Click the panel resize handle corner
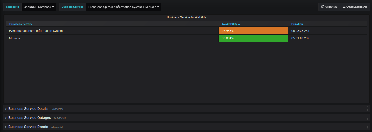The height and width of the screenshot is (132, 372). (x=368, y=102)
